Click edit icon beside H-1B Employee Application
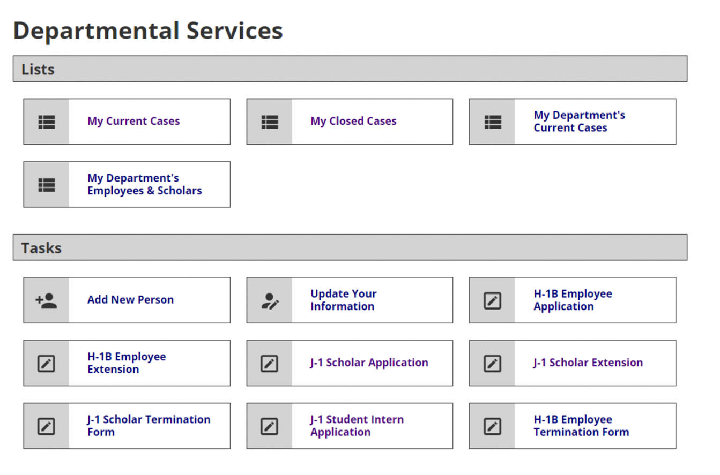The width and height of the screenshot is (720, 475). 492,301
